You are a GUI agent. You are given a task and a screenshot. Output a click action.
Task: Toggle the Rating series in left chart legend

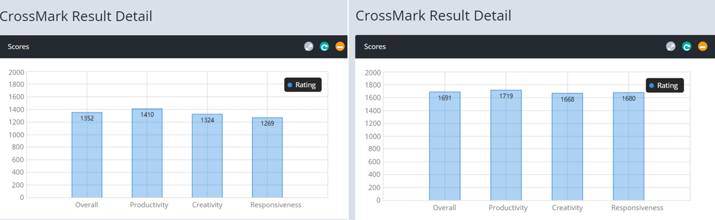point(303,84)
